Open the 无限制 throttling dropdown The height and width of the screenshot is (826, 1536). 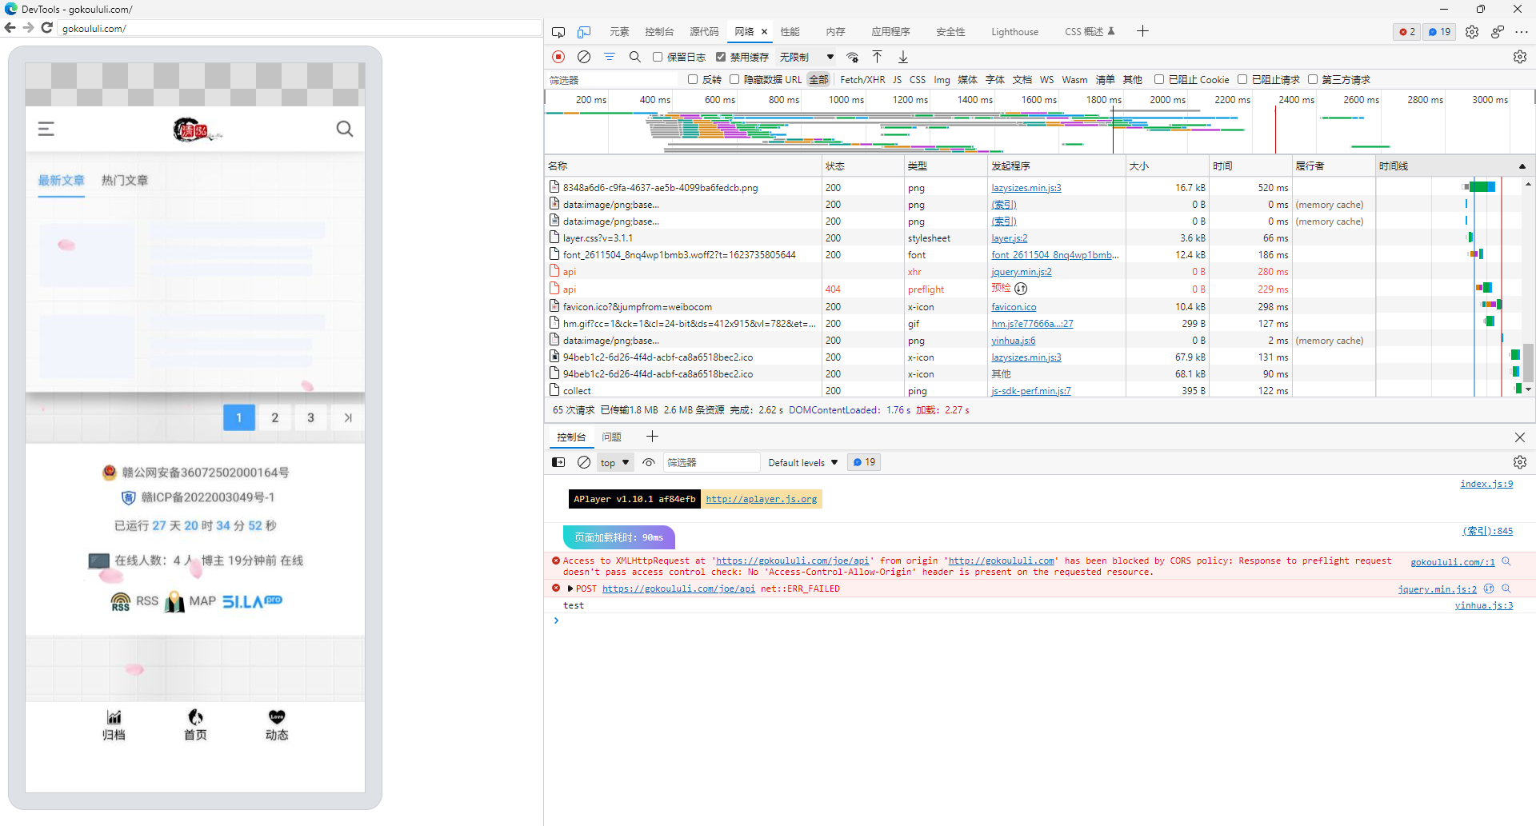tap(807, 57)
